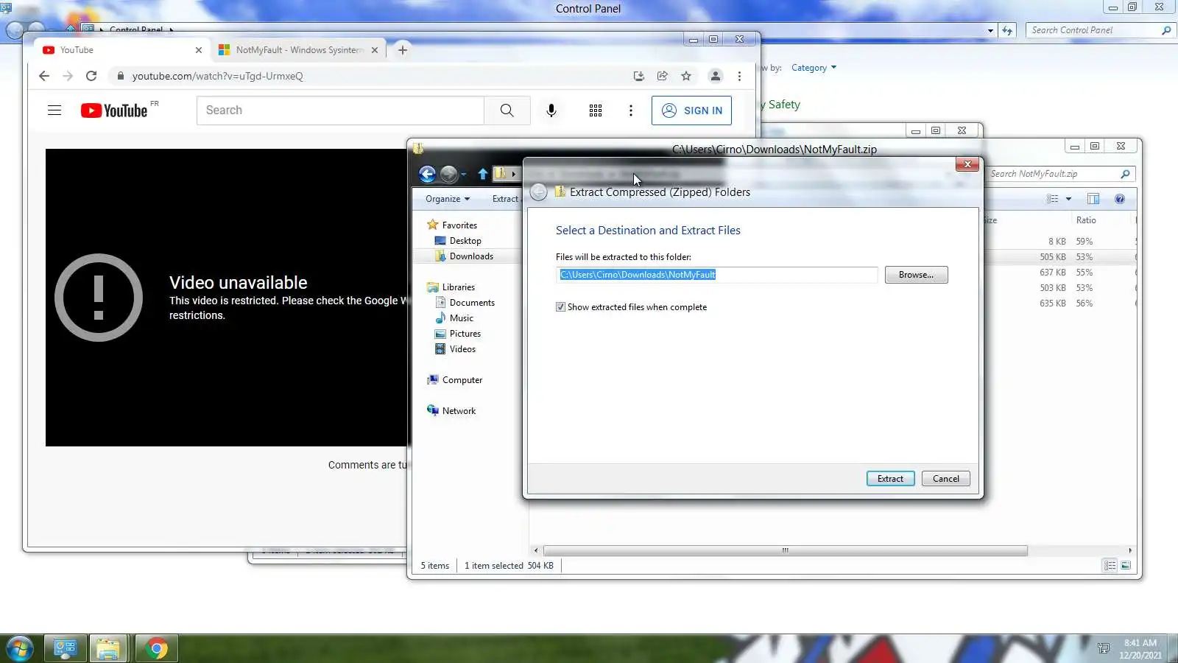Click the Cancel button
1178x663 pixels.
(945, 479)
